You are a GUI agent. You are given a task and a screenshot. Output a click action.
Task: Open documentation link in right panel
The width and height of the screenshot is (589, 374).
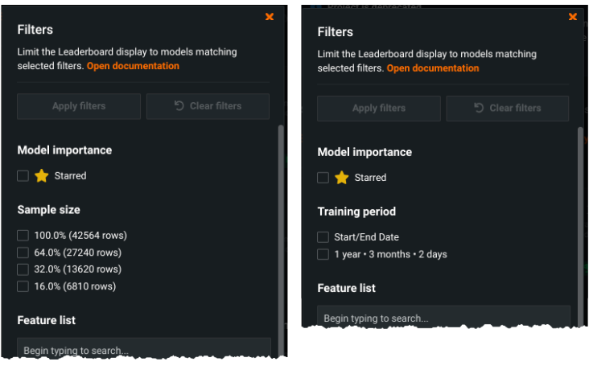(433, 68)
